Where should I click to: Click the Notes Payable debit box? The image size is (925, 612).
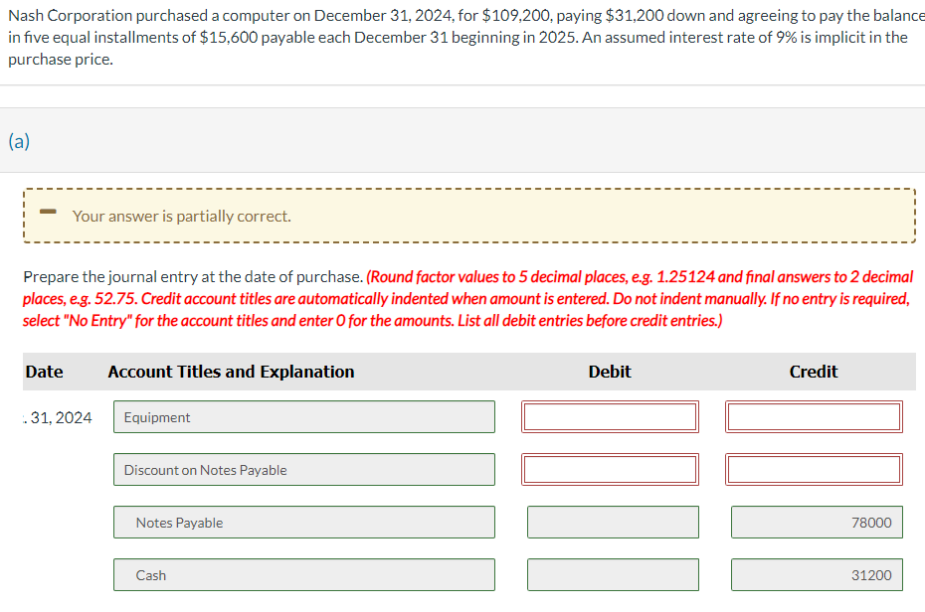pos(613,522)
